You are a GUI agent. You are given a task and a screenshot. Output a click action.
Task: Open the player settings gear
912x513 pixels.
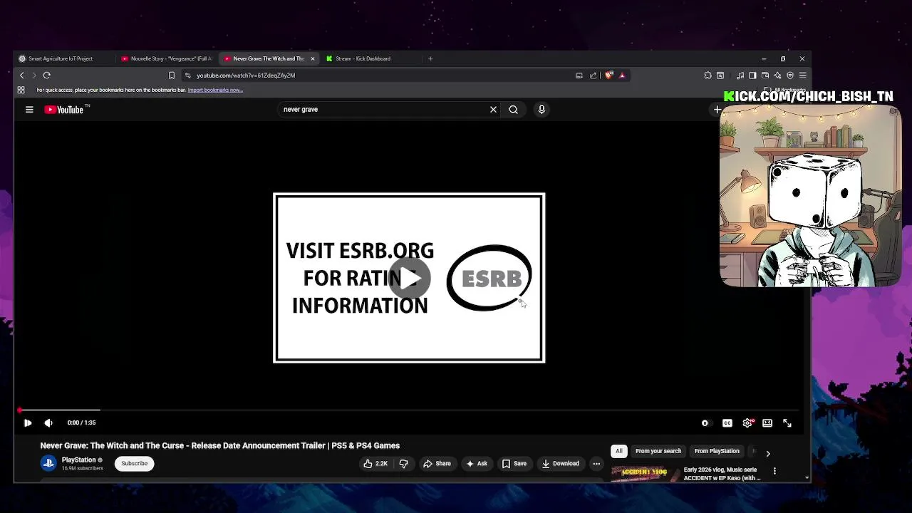747,423
